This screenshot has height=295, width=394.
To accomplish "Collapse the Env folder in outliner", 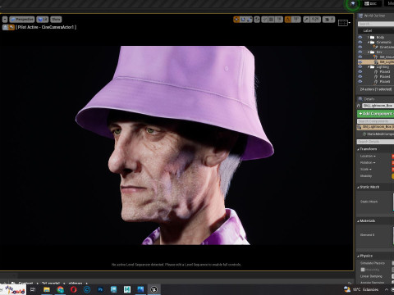I will (369, 52).
